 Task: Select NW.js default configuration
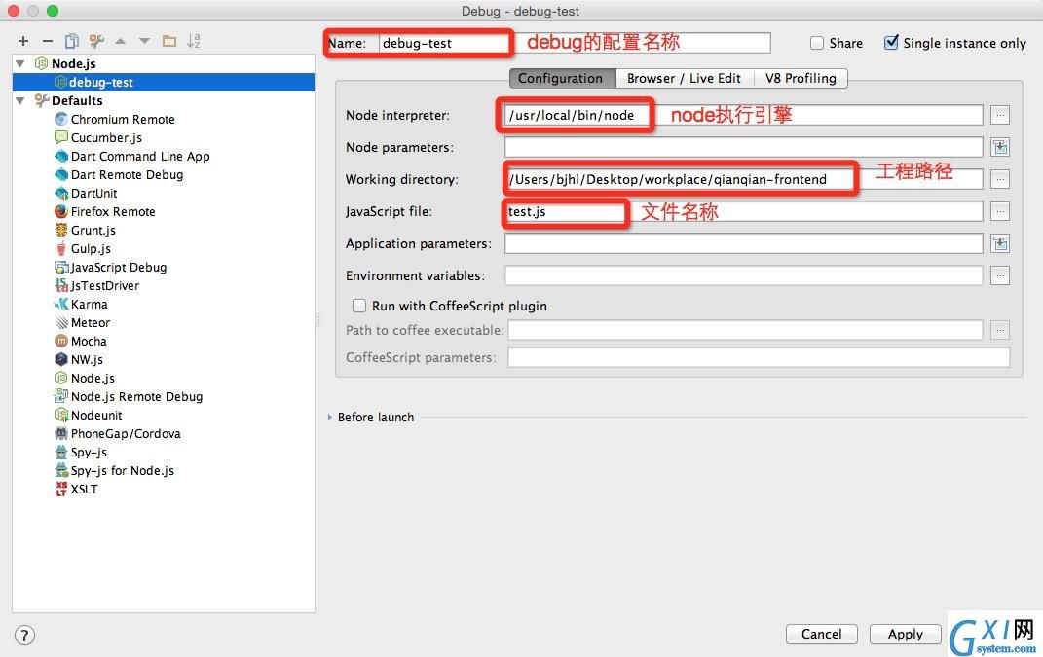tap(87, 360)
